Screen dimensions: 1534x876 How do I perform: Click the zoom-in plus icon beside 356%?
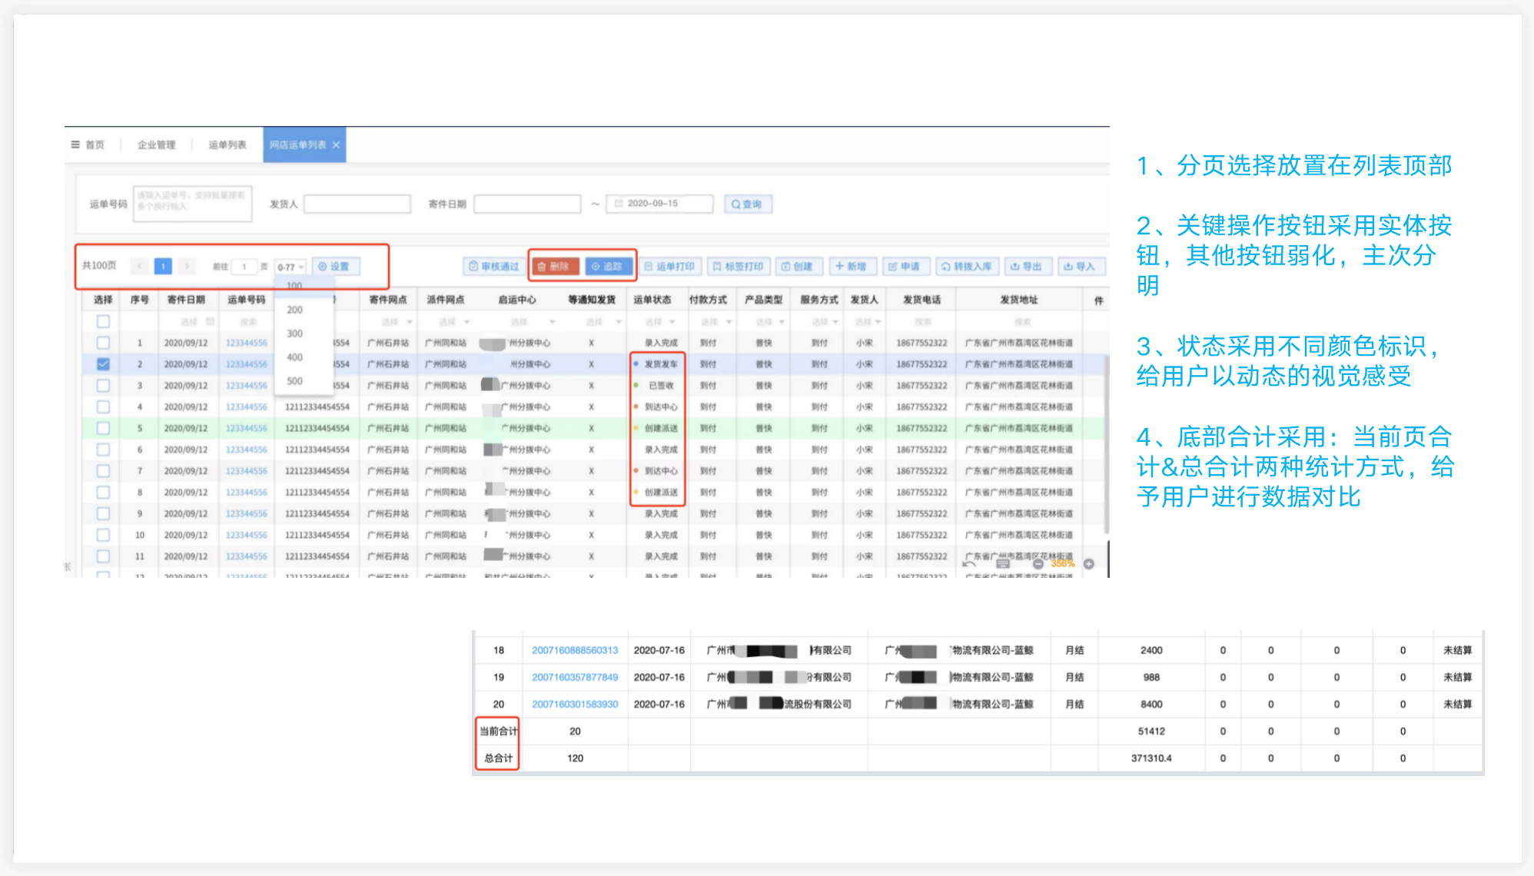(1089, 564)
